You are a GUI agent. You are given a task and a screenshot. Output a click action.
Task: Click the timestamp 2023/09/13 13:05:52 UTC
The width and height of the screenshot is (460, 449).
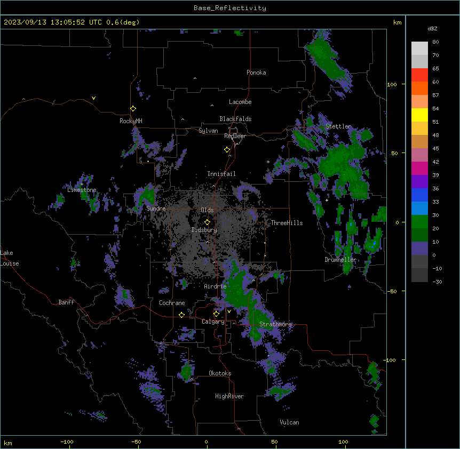53,22
